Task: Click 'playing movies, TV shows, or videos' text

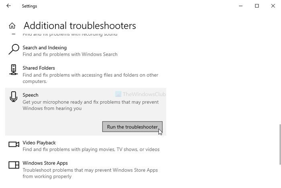Action: (x=91, y=150)
